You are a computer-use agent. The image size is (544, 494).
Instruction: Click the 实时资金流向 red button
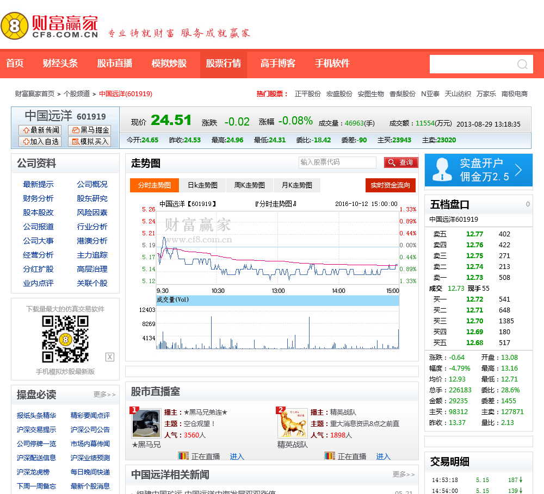390,185
